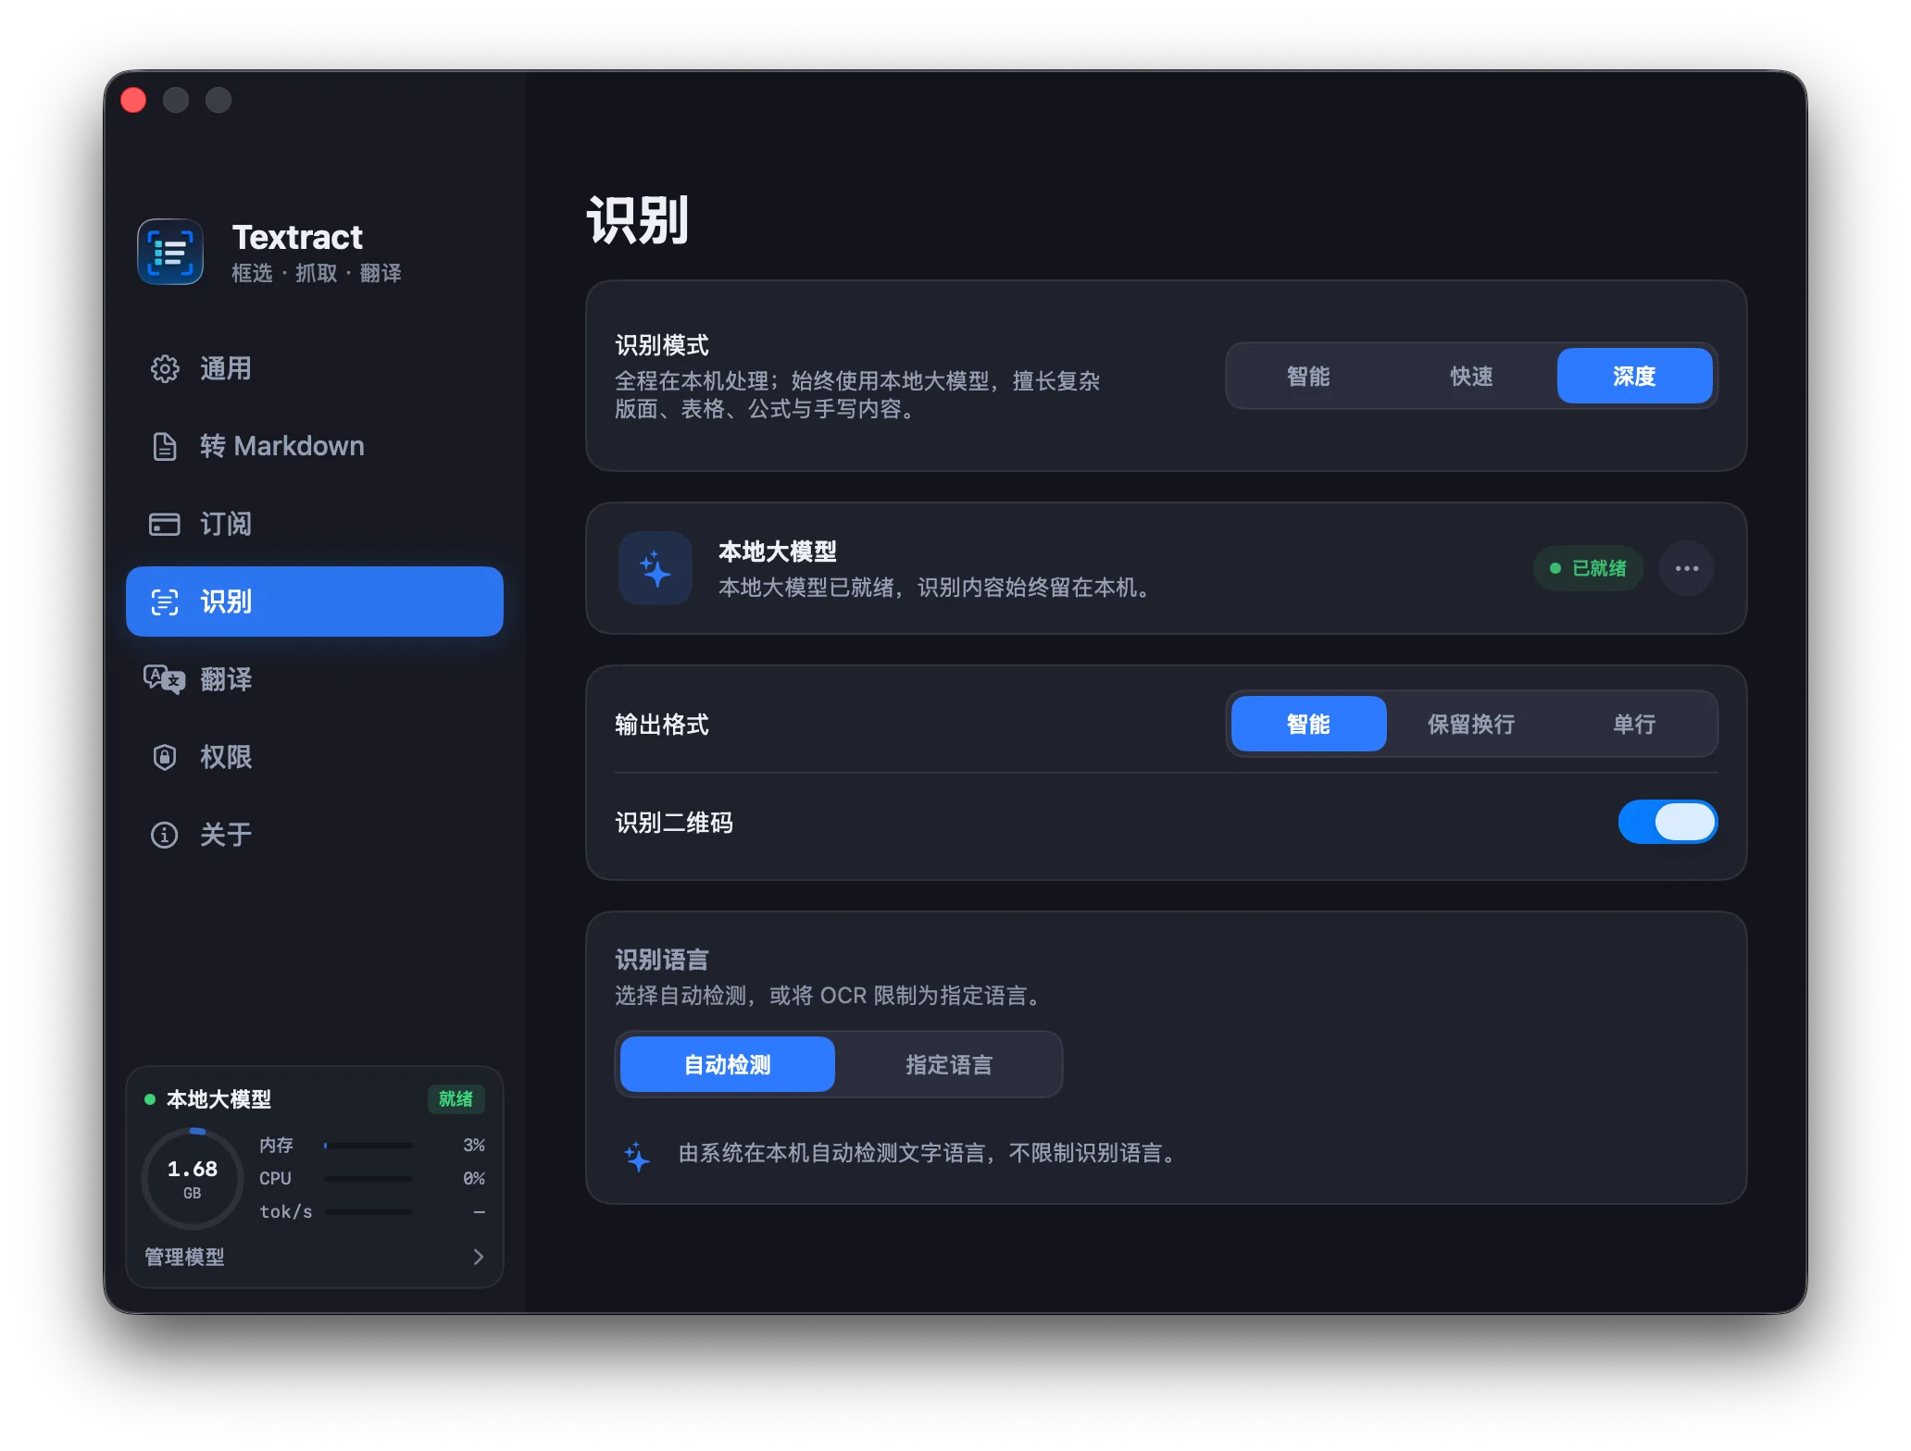Open the 权限 section

click(x=315, y=757)
